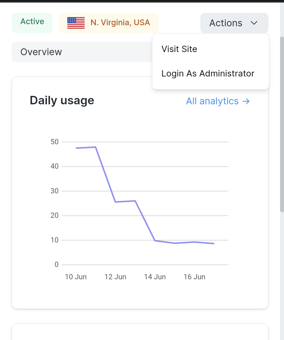The height and width of the screenshot is (340, 284).
Task: Click the 50 value on y-axis
Action: 54,142
